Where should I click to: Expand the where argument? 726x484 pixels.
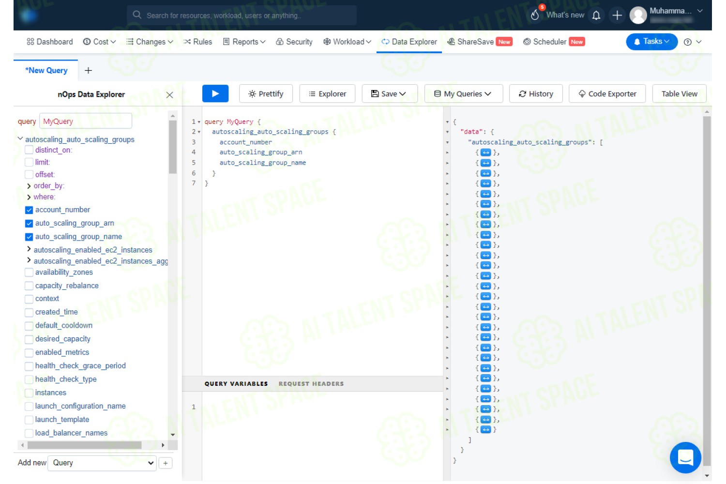point(29,197)
